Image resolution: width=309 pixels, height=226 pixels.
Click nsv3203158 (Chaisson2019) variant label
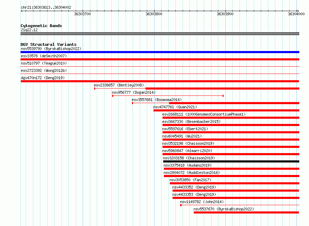click(x=189, y=158)
